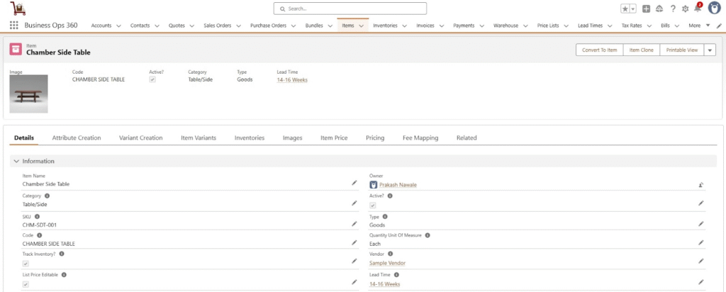
Task: Open the Setup gear icon
Action: click(x=685, y=9)
